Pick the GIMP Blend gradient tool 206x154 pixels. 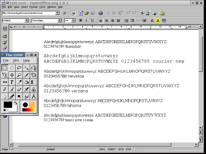click(x=34, y=82)
